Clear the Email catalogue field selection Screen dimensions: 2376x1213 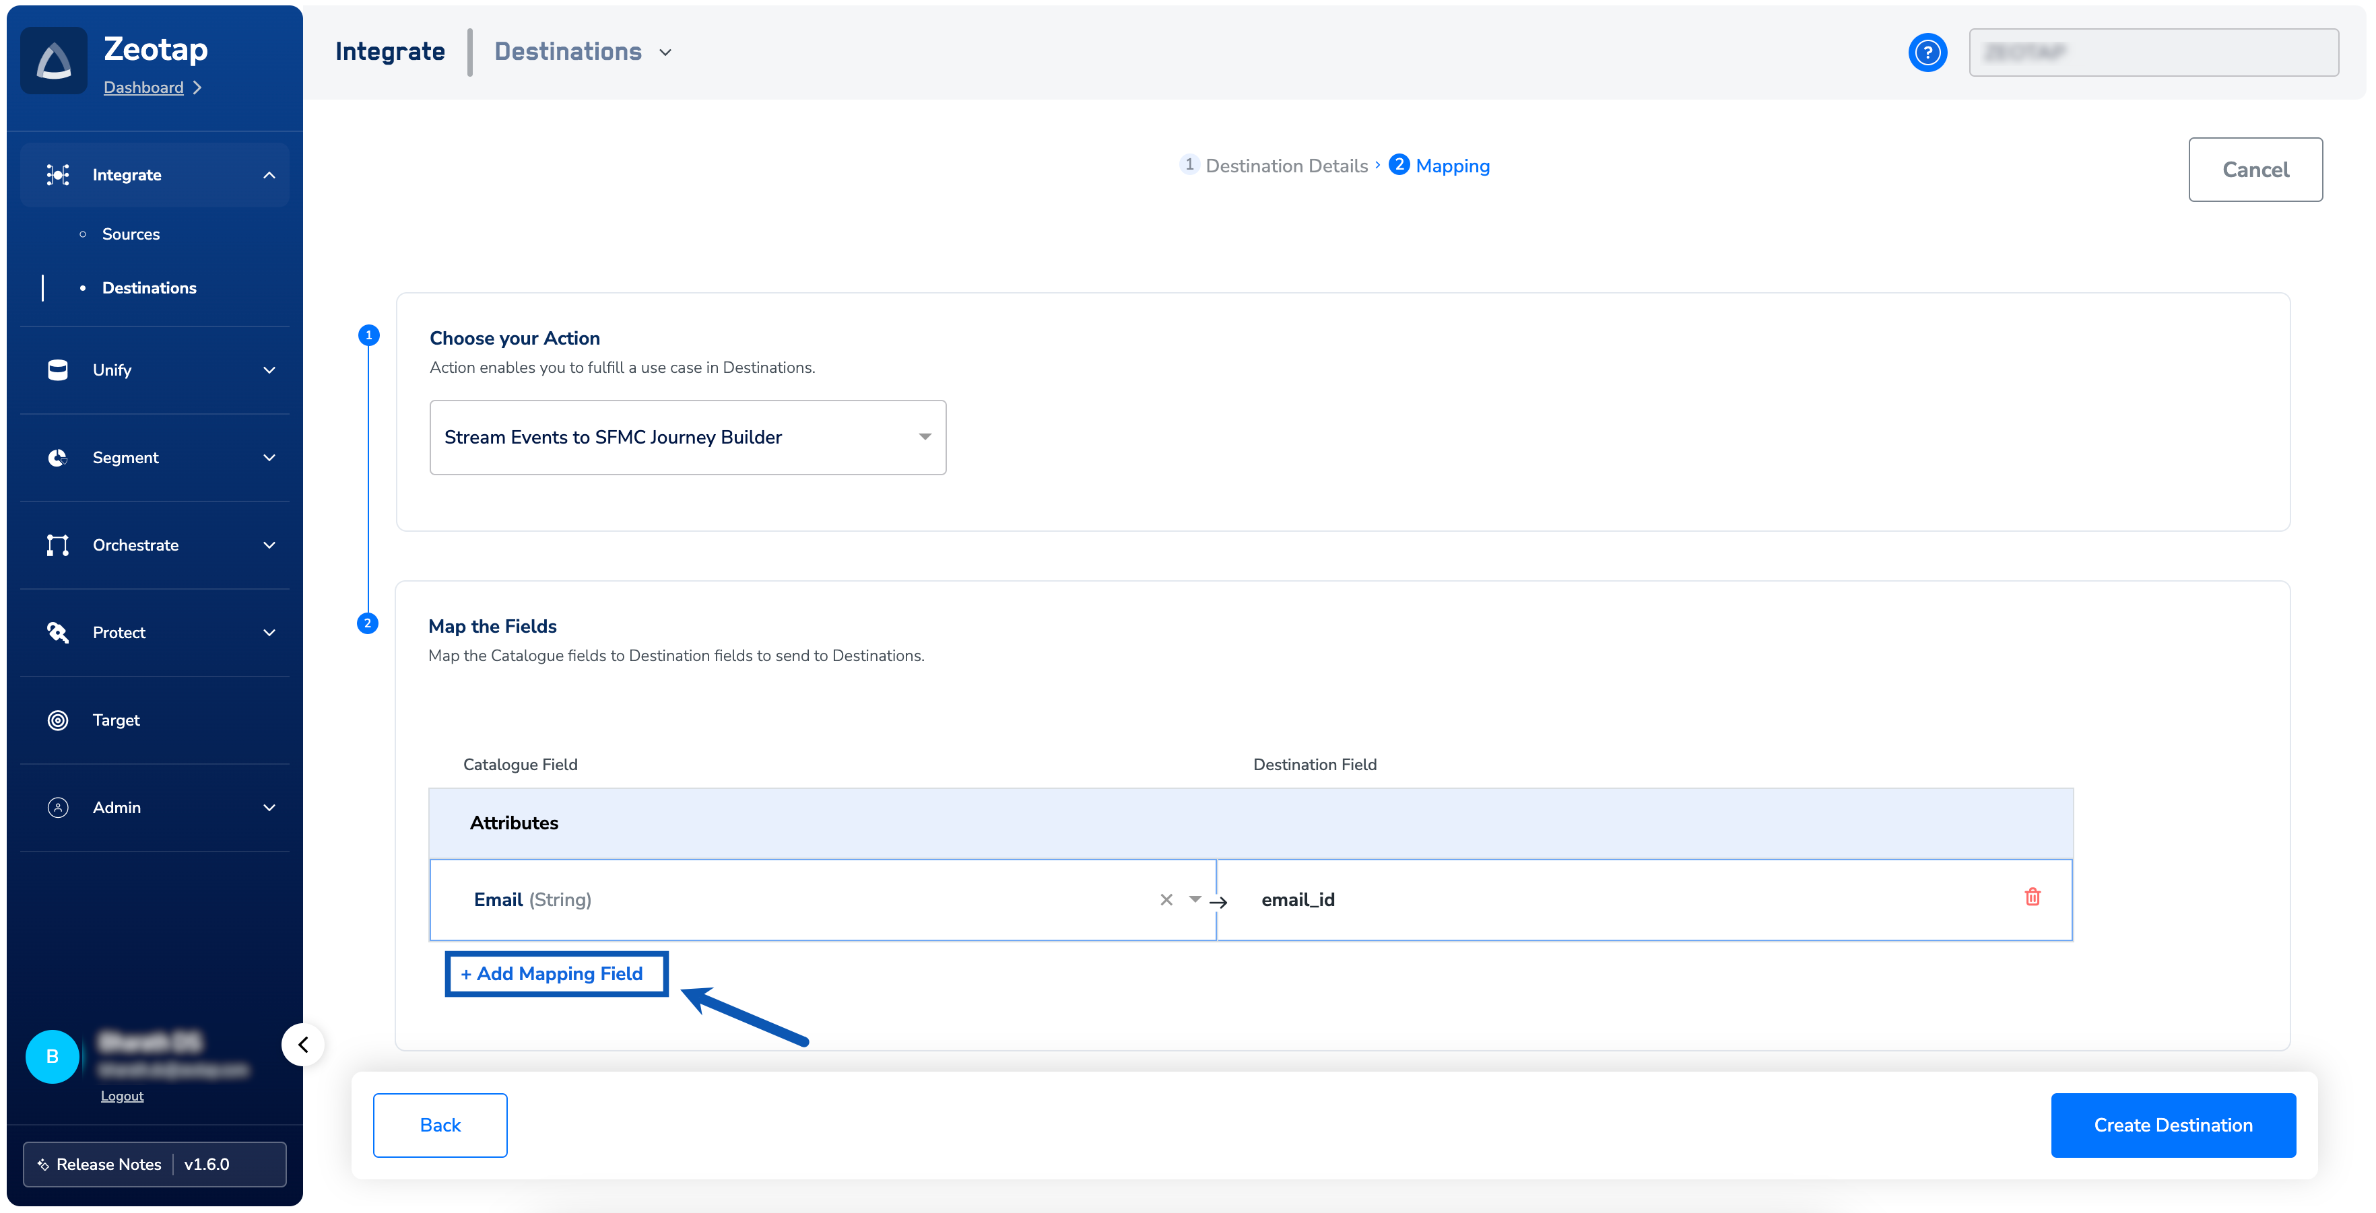(1166, 899)
